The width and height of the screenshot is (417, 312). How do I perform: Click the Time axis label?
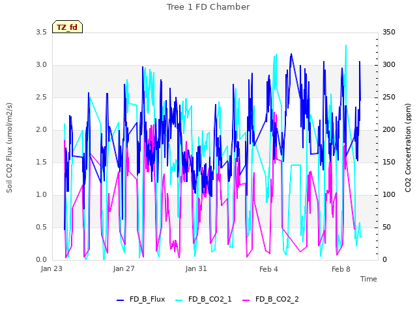(x=368, y=279)
